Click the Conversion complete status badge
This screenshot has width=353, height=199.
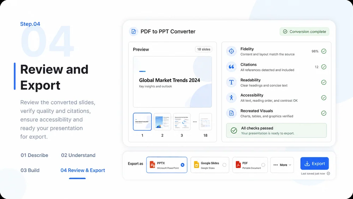(304, 31)
